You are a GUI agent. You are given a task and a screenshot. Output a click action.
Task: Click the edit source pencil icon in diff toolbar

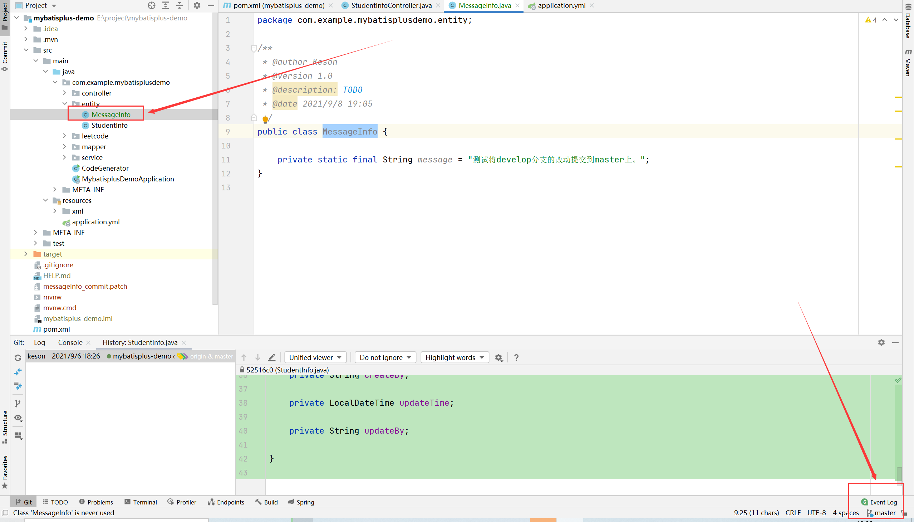(x=272, y=357)
